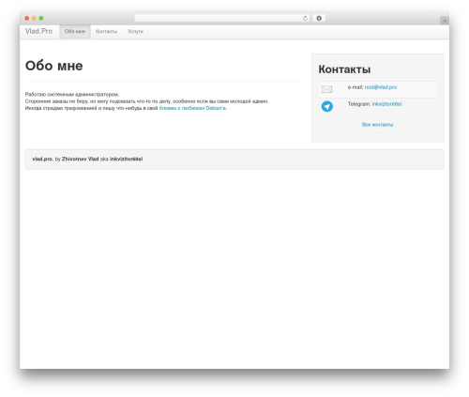Click the Telegram: label text

coord(359,104)
